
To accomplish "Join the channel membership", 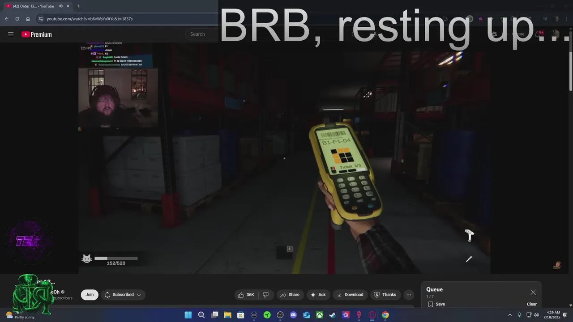I will click(90, 295).
